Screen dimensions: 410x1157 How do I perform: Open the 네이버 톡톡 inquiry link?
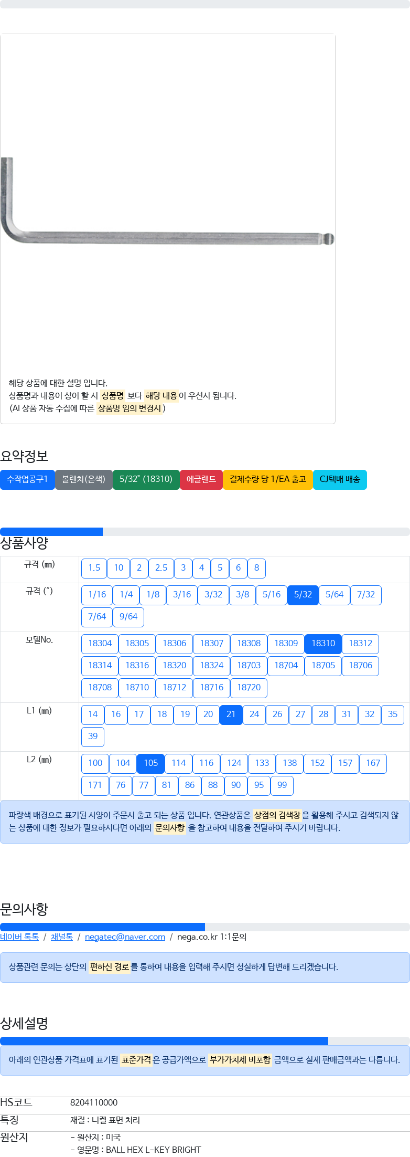click(x=19, y=937)
